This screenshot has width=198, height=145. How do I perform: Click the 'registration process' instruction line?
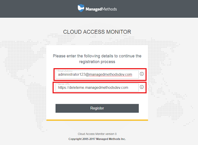tap(97, 62)
